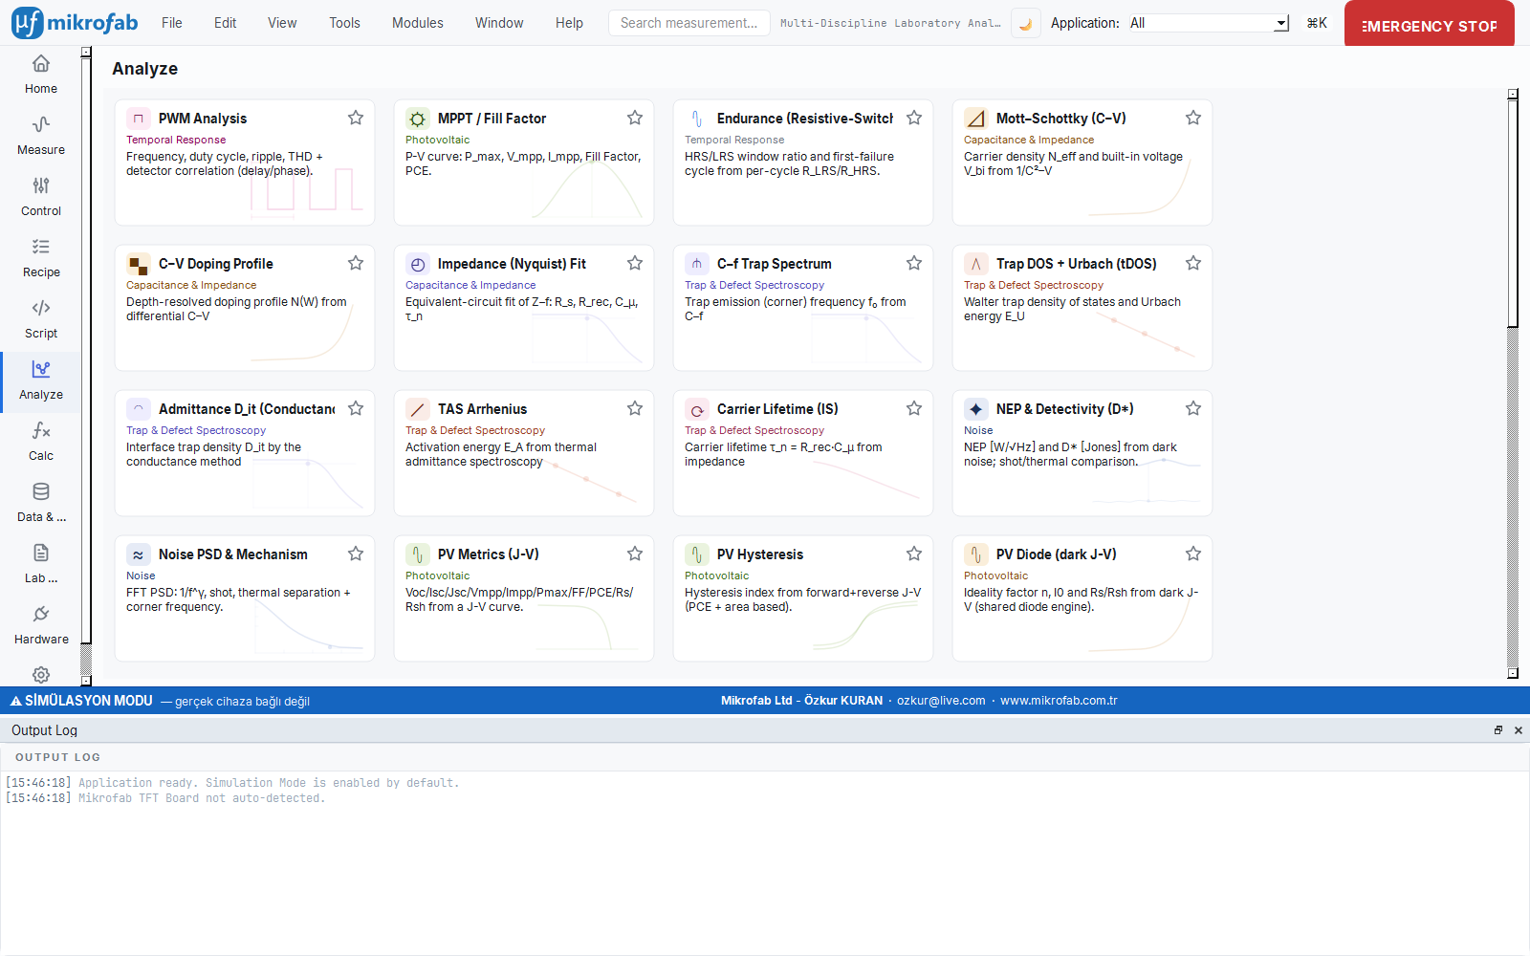Click the Admittance D_it card icon
1530x956 pixels.
[x=139, y=409]
